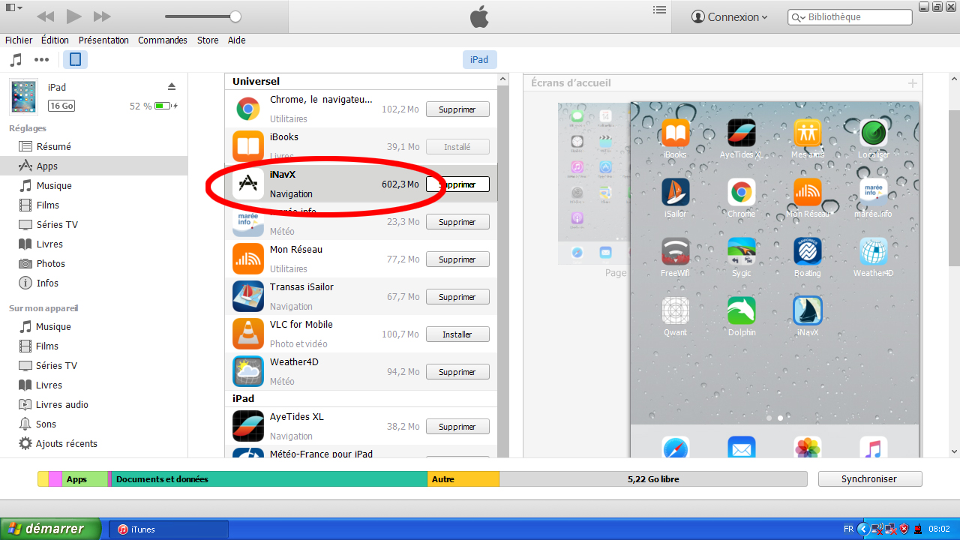Open the Store menu

(x=208, y=40)
